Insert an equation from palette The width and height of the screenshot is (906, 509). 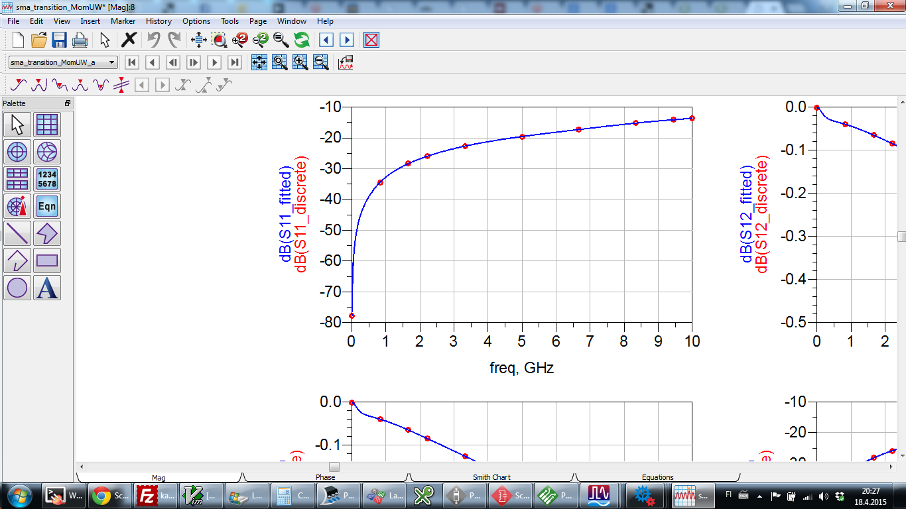(x=47, y=206)
